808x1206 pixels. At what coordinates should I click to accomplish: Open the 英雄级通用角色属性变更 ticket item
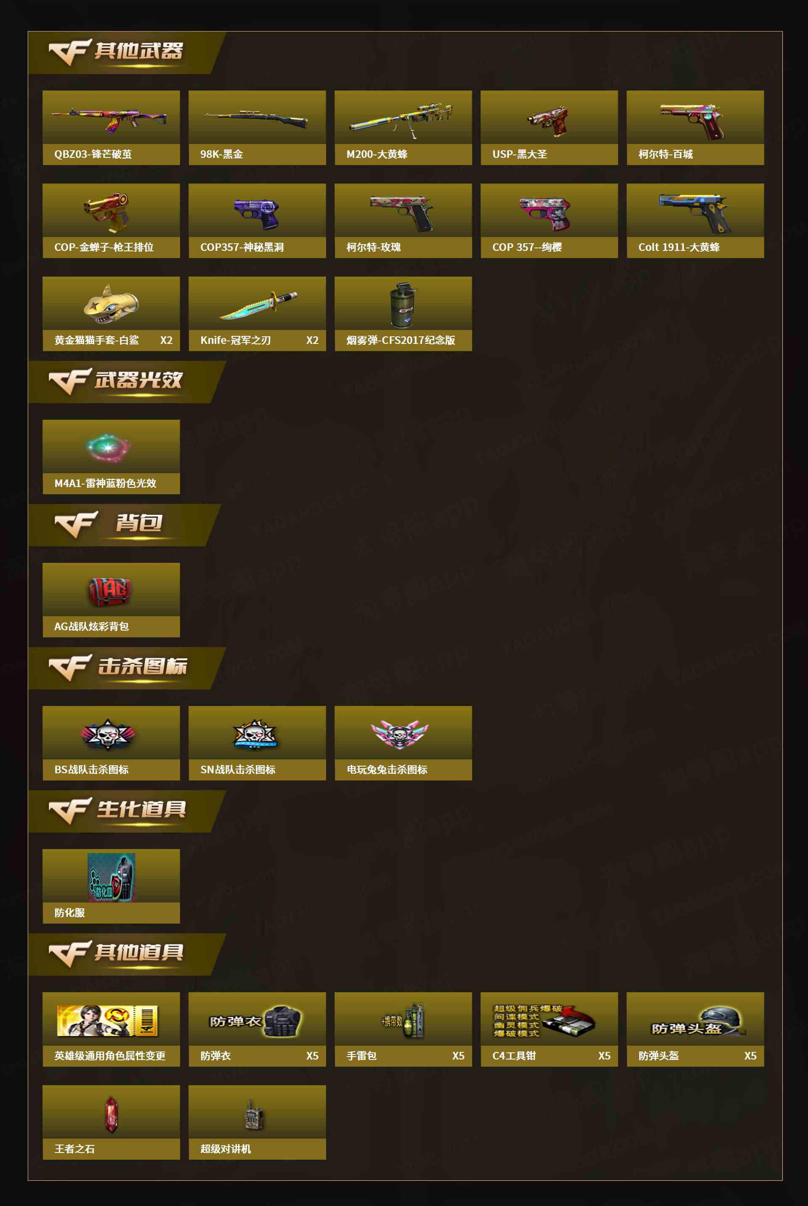point(107,1020)
